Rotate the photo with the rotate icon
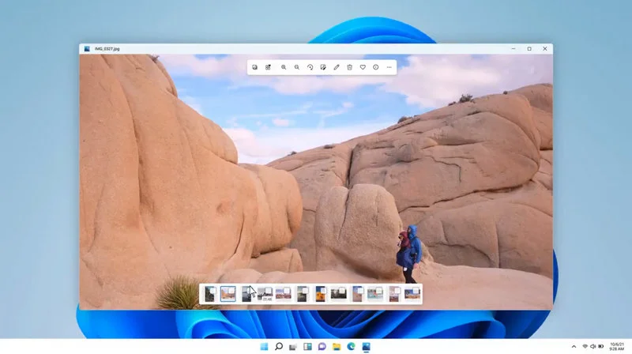 coord(310,67)
